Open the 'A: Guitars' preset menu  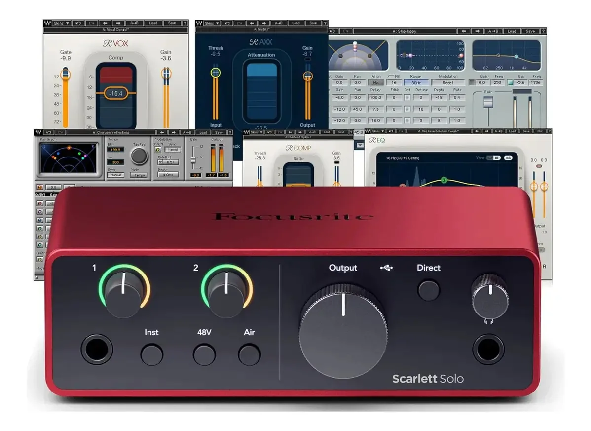(261, 29)
